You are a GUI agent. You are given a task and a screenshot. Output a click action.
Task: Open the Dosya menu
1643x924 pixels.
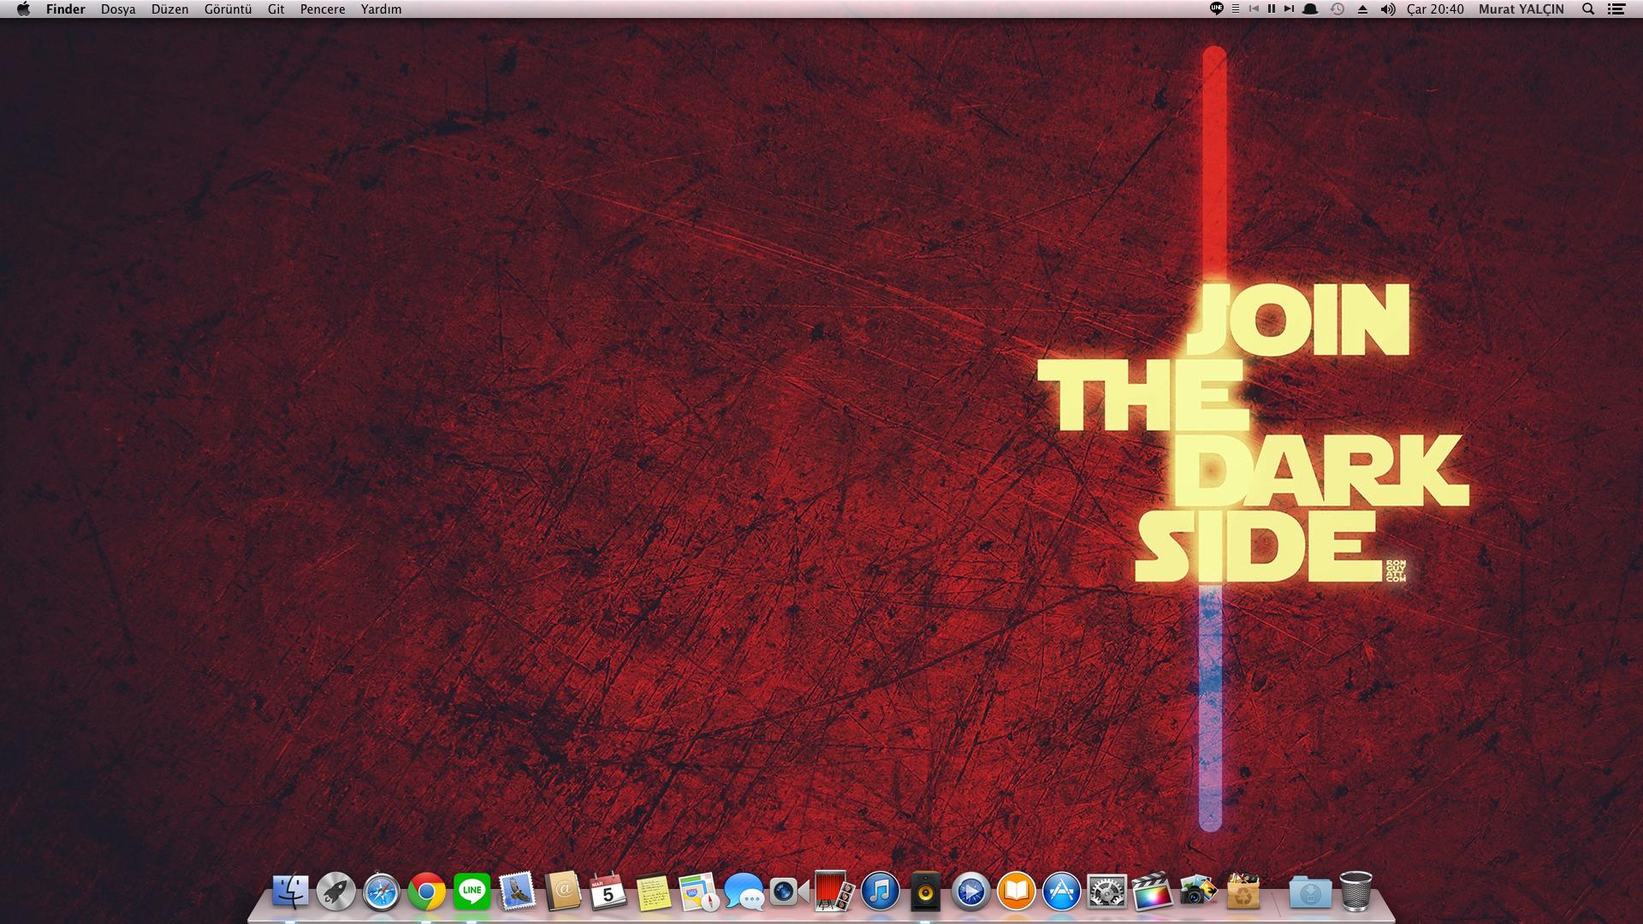(x=118, y=9)
